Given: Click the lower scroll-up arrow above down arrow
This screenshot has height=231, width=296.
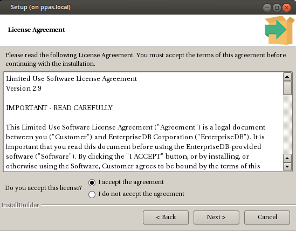Looking at the screenshot, I should point(287,158).
